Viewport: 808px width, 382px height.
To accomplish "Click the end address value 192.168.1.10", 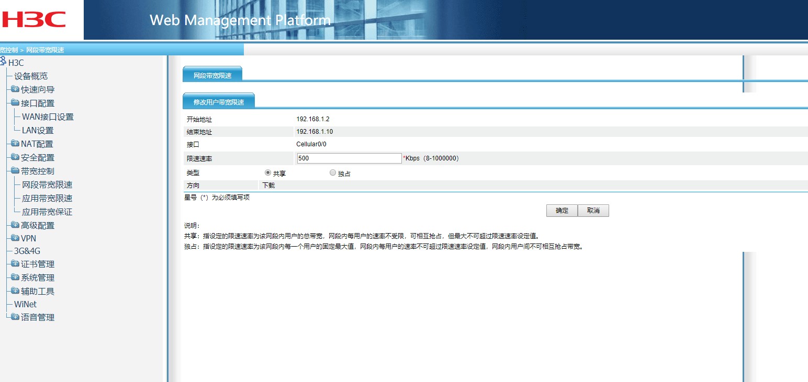I will point(315,132).
